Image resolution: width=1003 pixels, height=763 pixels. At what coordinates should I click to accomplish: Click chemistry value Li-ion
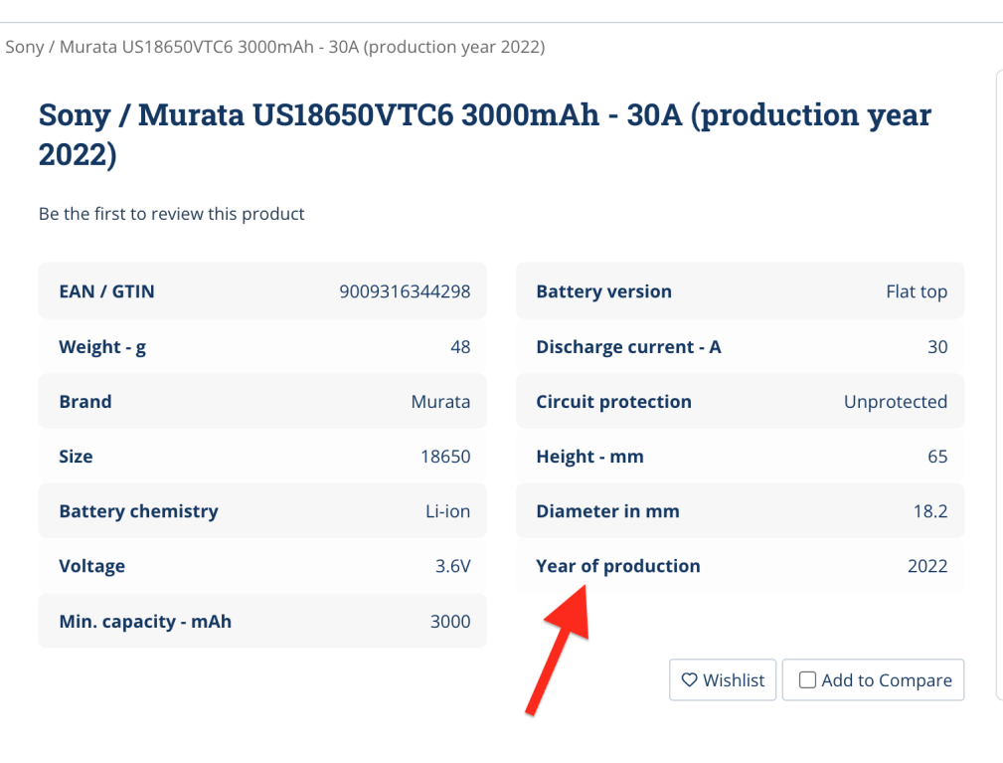447,511
